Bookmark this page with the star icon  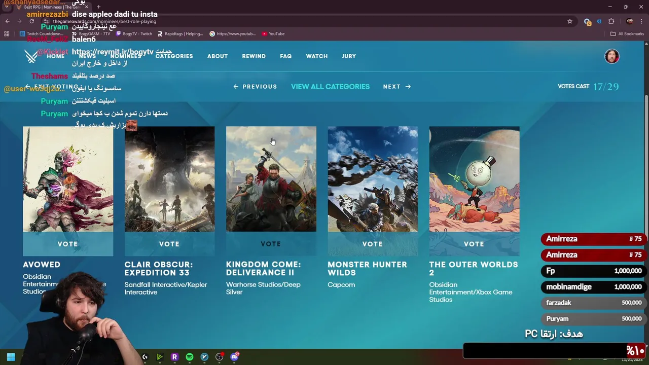point(570,21)
